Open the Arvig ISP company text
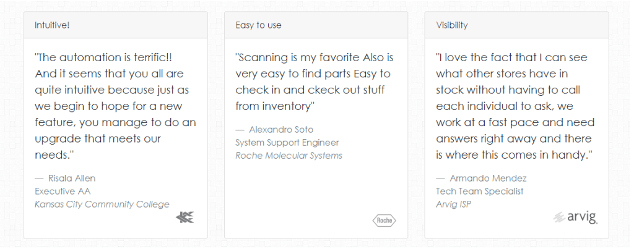The width and height of the screenshot is (634, 249). 453,205
